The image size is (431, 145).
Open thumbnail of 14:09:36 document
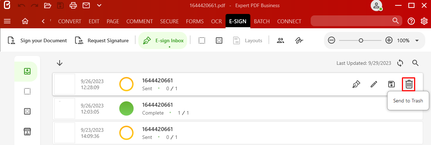[x=65, y=133]
